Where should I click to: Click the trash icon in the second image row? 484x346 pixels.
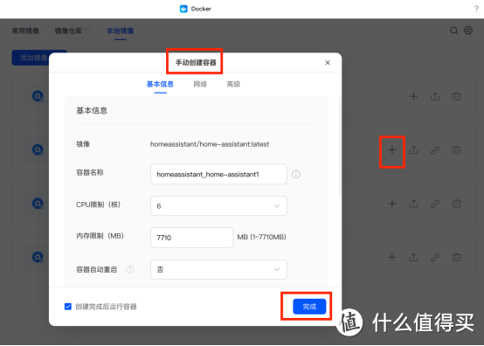(457, 150)
